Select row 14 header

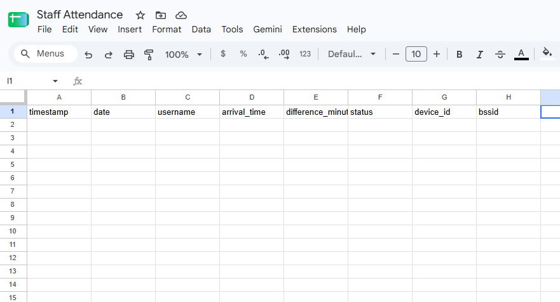click(x=13, y=284)
